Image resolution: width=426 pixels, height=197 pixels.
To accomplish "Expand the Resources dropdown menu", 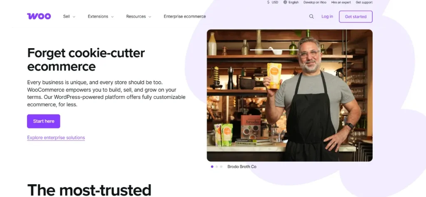I will pyautogui.click(x=139, y=17).
